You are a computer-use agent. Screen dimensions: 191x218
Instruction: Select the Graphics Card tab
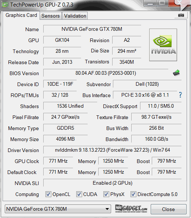pyautogui.click(x=21, y=15)
